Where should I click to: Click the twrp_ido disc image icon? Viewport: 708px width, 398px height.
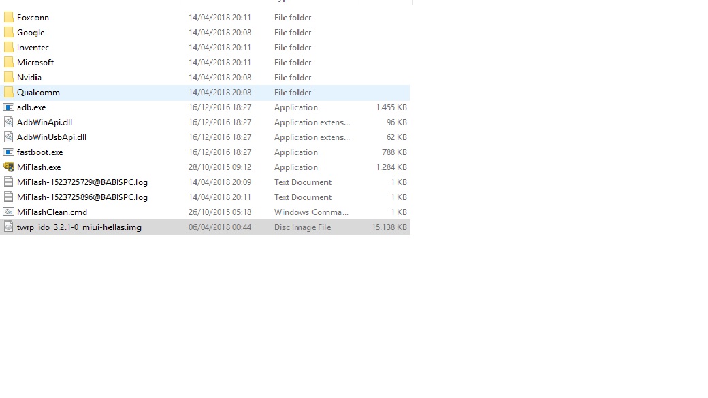9,227
